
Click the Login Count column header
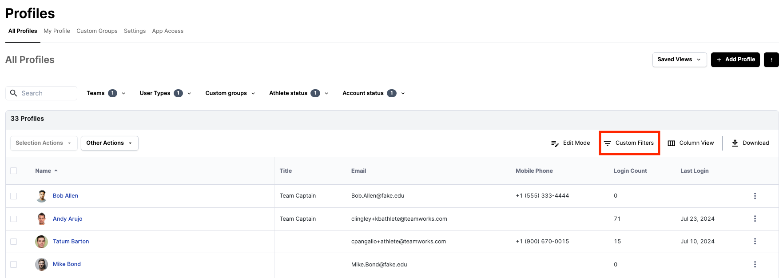click(630, 171)
